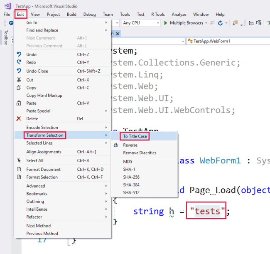Viewport: 270px width, 254px height.
Task: Click the TestApp.WebForm1 class icon
Action: tap(190, 41)
